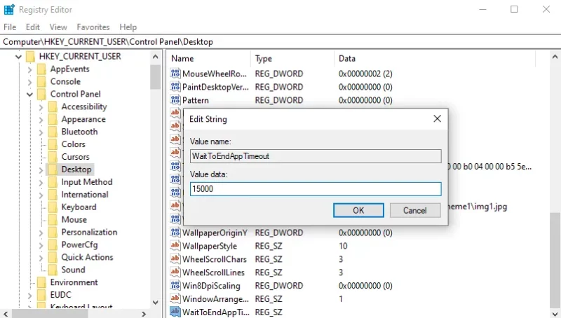This screenshot has height=318, width=561.
Task: Expand the AppEvents tree node
Action: (29, 69)
